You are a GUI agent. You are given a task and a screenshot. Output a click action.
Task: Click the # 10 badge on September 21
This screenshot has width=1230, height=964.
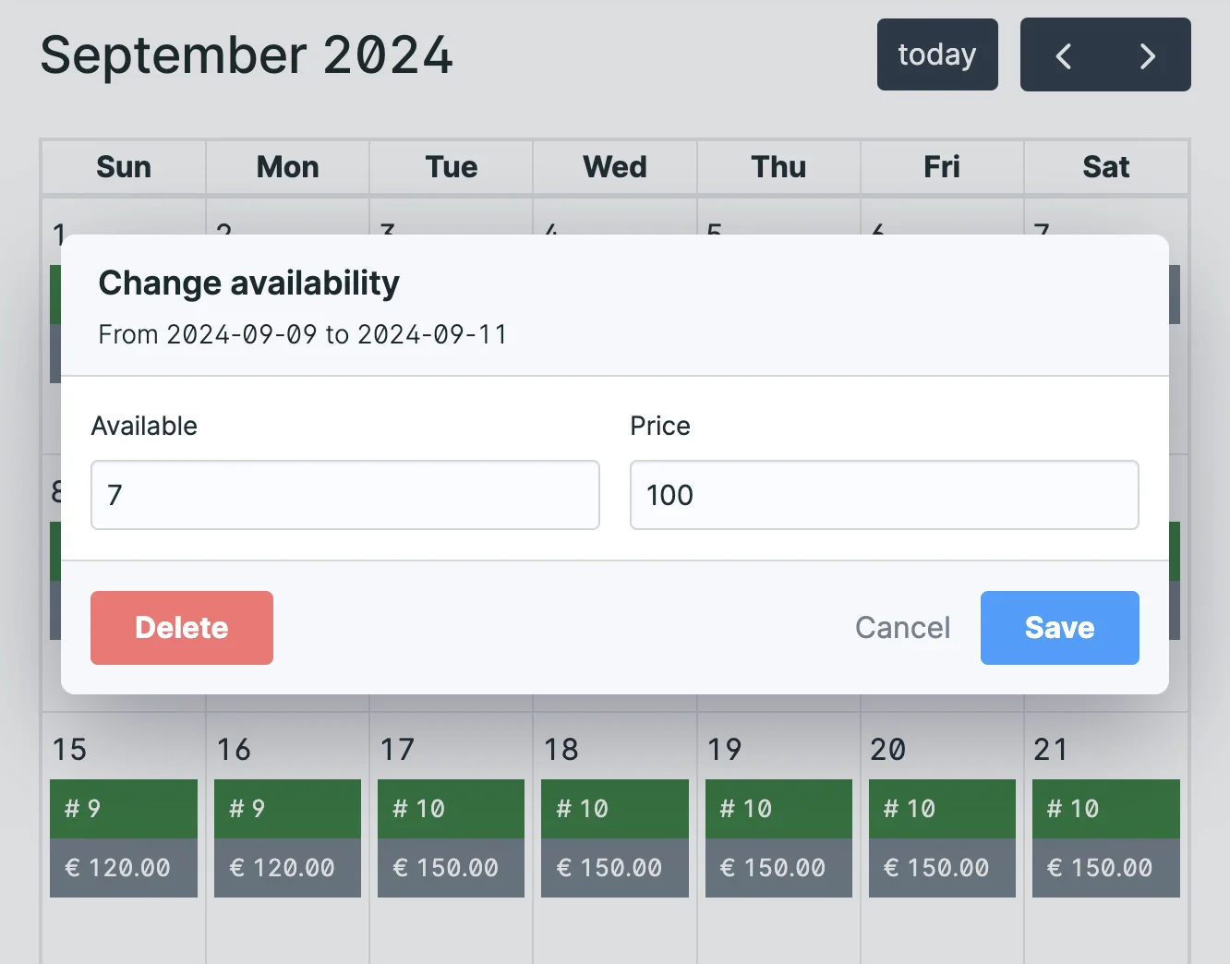[1105, 809]
